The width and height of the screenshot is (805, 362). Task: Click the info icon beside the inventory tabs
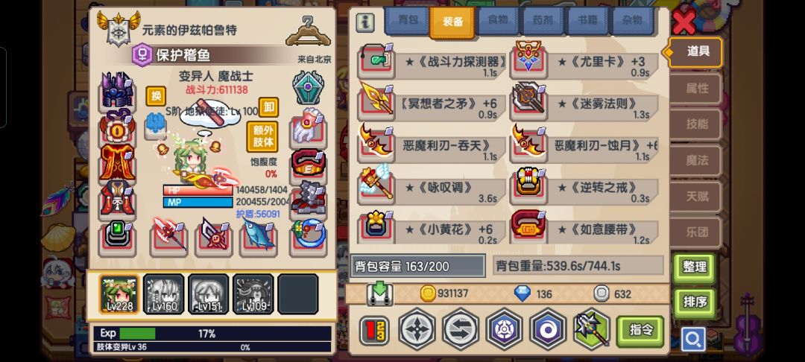365,22
